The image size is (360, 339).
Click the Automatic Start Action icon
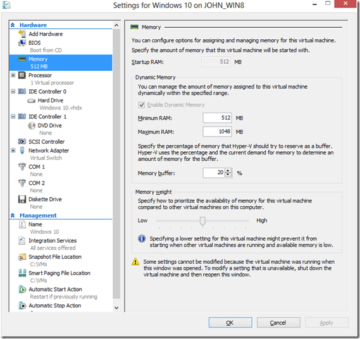(22, 289)
